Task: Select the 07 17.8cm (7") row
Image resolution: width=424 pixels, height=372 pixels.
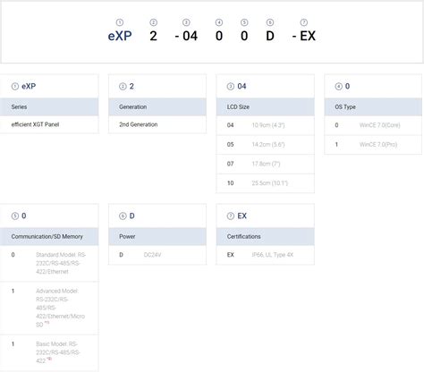Action: 266,164
